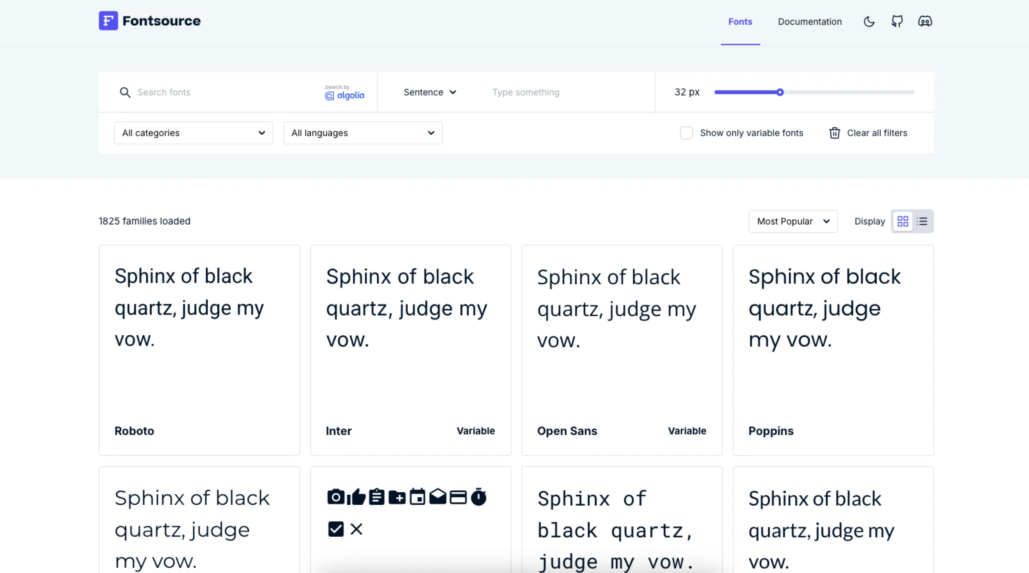Click the Fontsource brand name

[162, 21]
